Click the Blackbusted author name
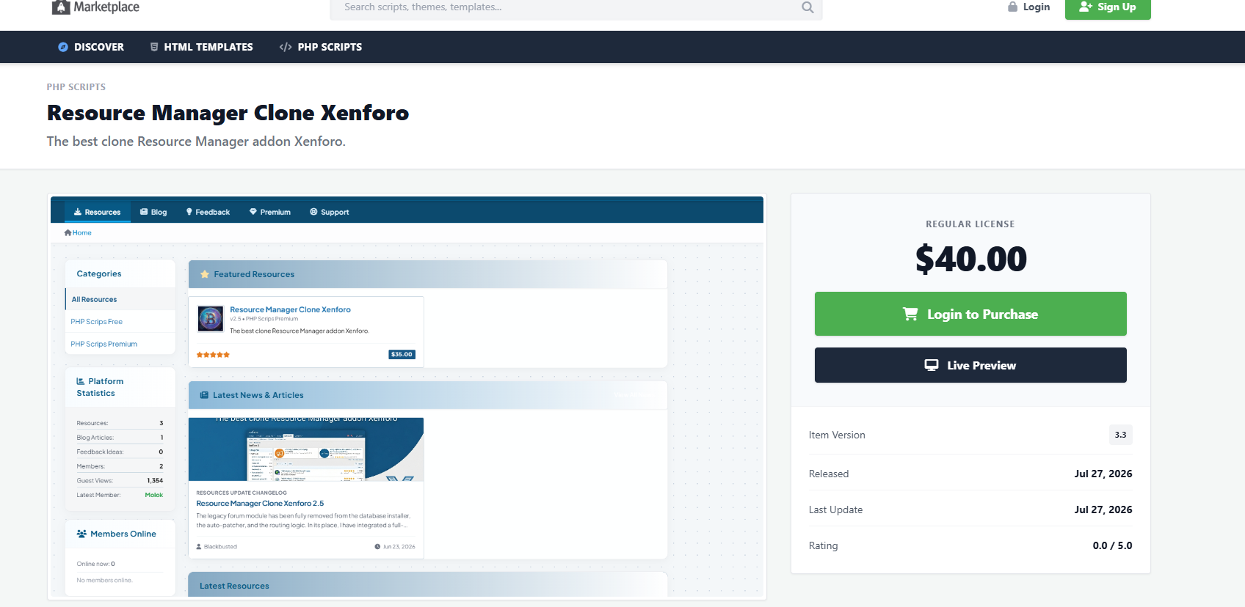 click(220, 547)
